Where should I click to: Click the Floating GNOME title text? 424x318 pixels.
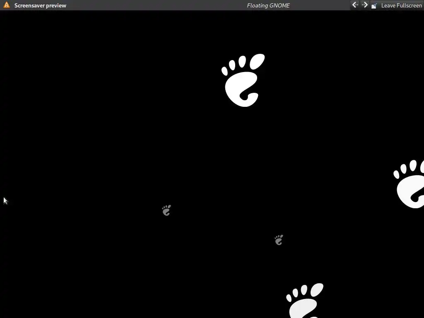coord(268,5)
